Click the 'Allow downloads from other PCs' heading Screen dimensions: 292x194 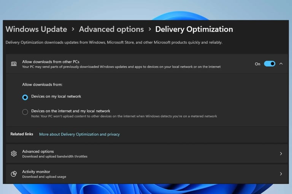click(51, 62)
